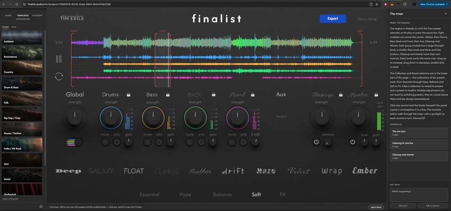Screen dimensions: 451x211
Task: Click the Bass module lock icon
Action: (x=168, y=94)
